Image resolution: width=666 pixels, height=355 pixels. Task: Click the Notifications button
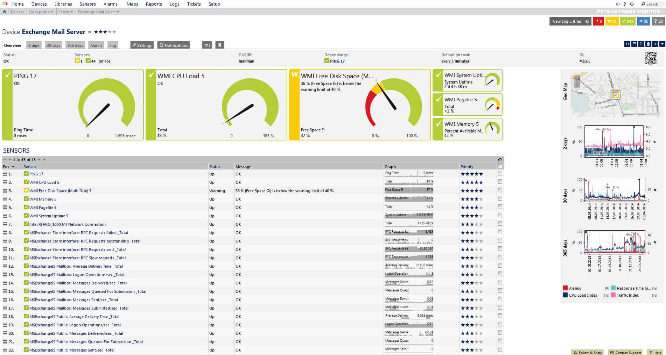pyautogui.click(x=174, y=45)
